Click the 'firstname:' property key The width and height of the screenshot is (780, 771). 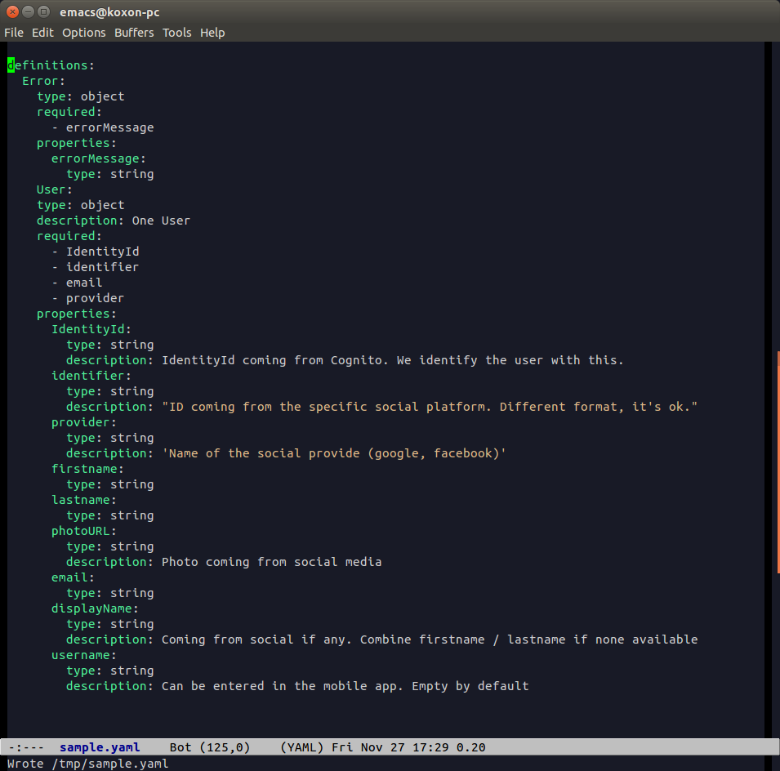point(87,469)
